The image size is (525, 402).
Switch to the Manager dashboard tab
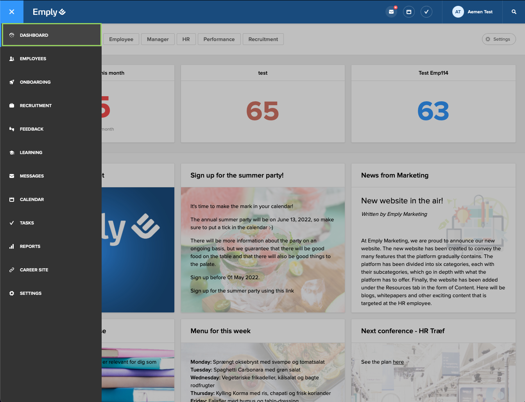click(158, 39)
